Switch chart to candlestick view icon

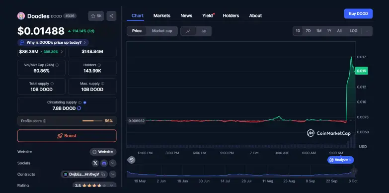coord(204,31)
